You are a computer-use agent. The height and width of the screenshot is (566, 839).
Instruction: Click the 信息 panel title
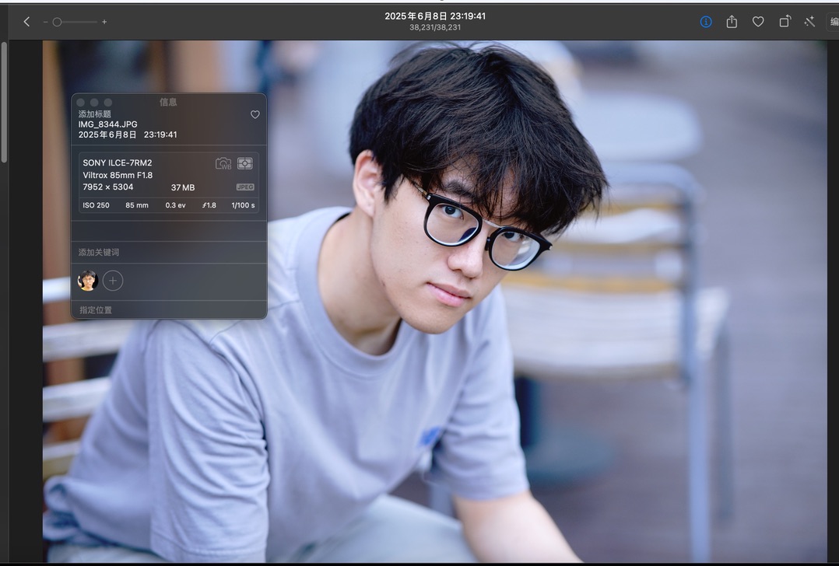click(168, 102)
